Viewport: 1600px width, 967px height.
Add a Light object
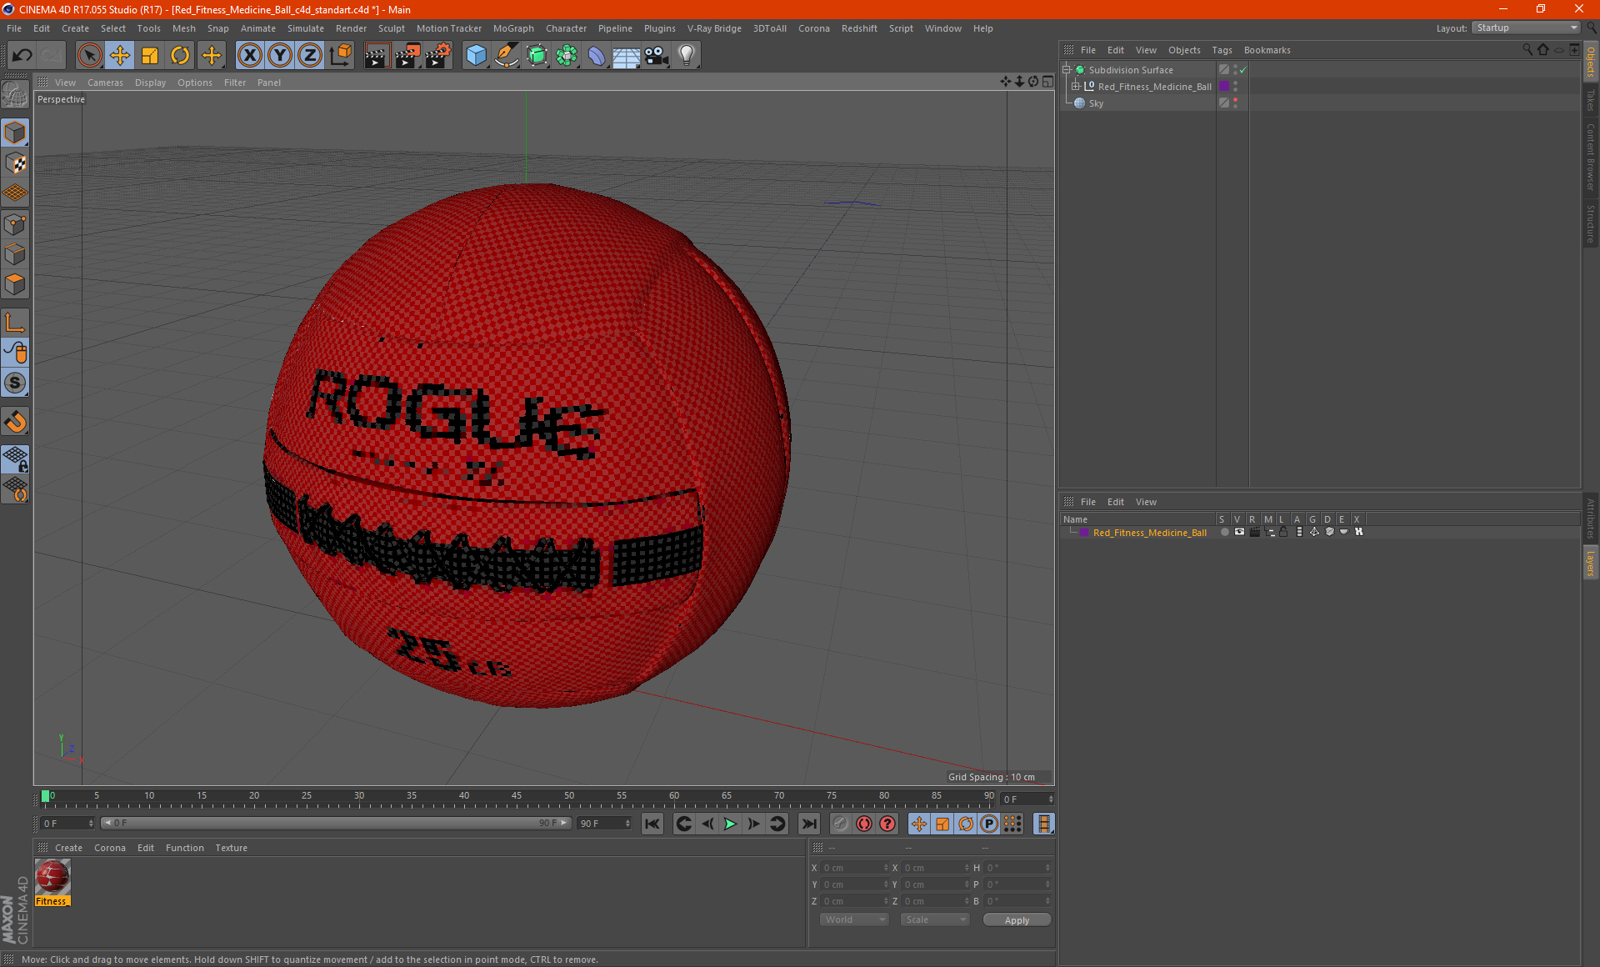coord(687,56)
